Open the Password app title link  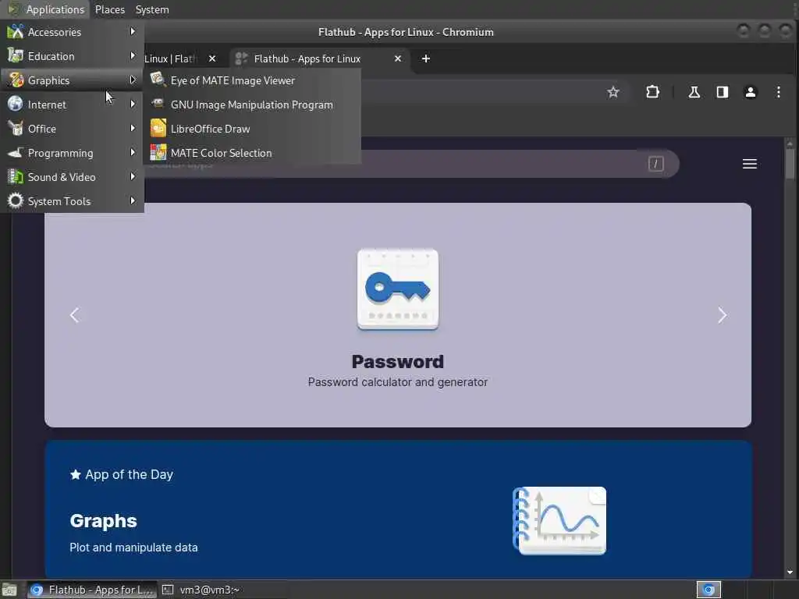pos(398,362)
